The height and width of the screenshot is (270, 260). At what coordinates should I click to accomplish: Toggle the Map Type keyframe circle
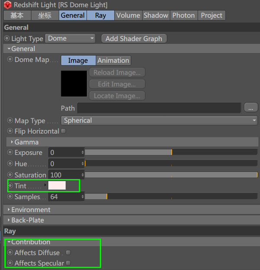pyautogui.click(x=10, y=120)
